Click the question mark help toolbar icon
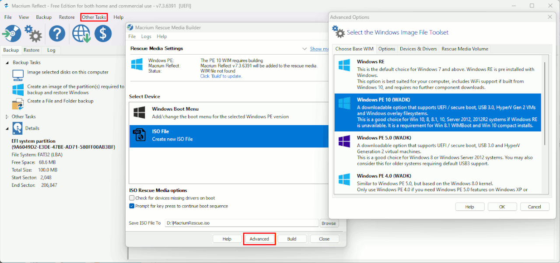The height and width of the screenshot is (263, 560). coord(57,33)
